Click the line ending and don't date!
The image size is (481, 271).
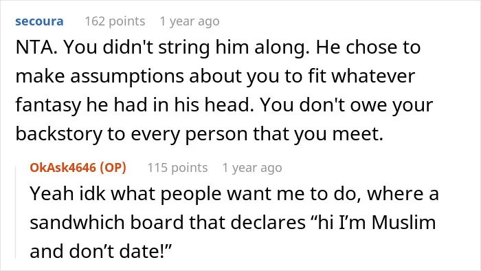click(100, 251)
